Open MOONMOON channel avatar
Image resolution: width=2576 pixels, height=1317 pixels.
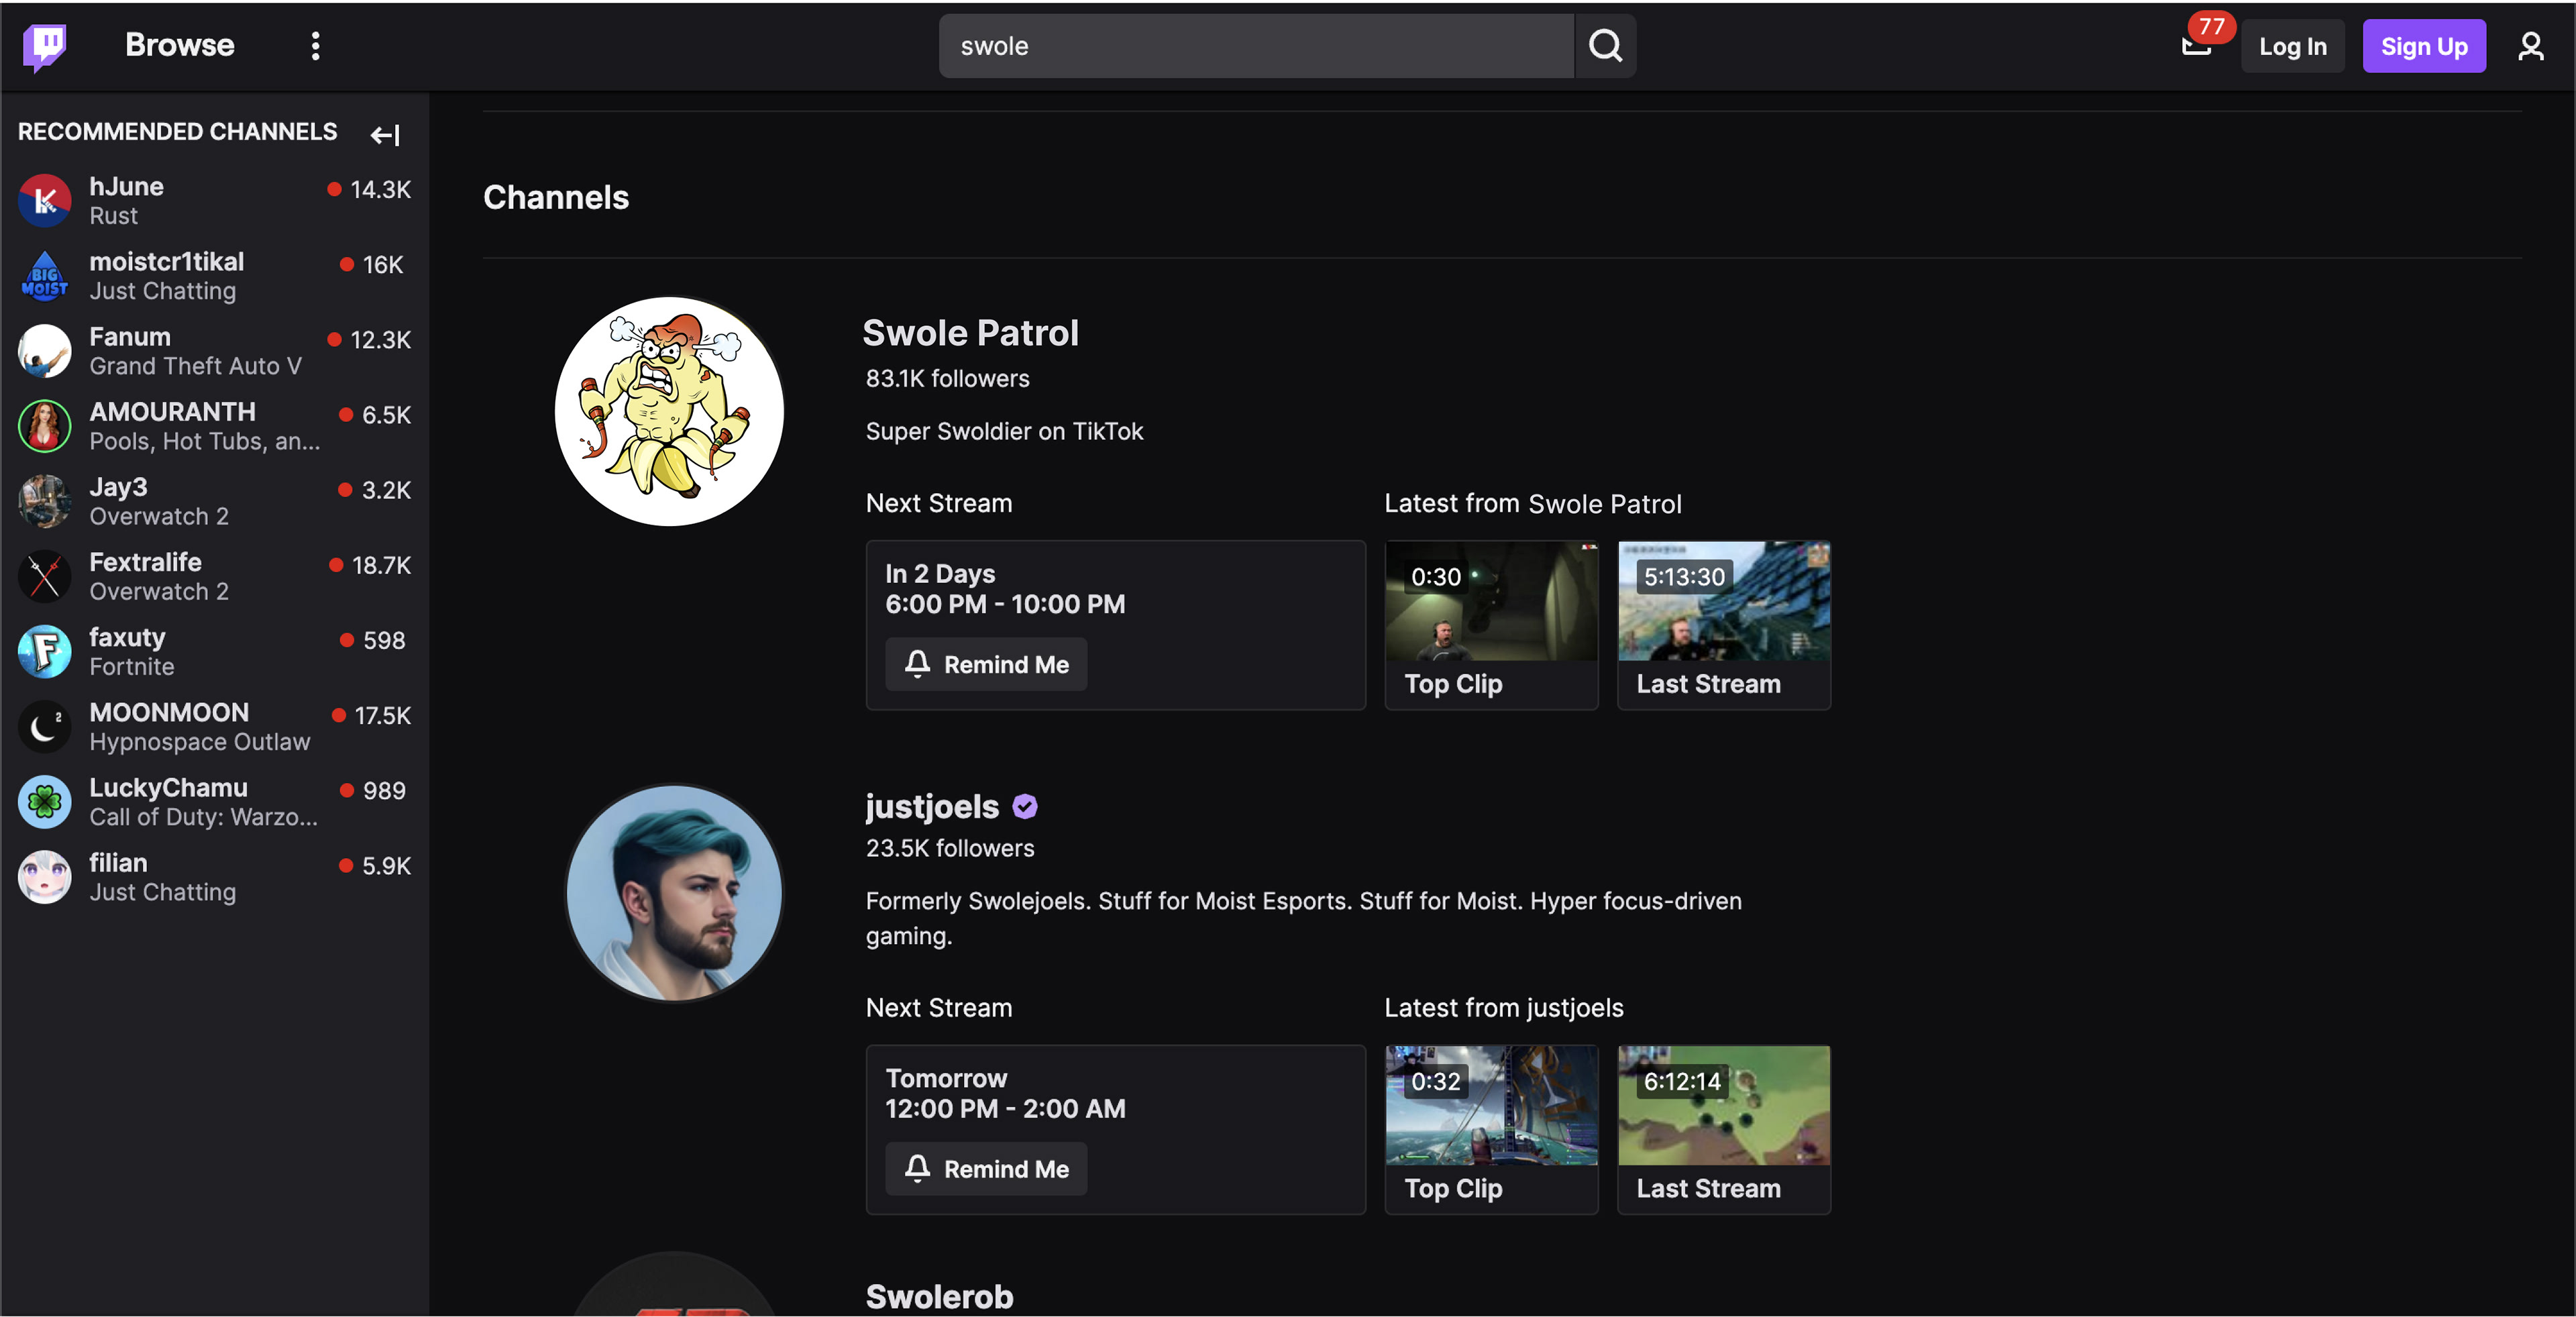click(x=44, y=726)
